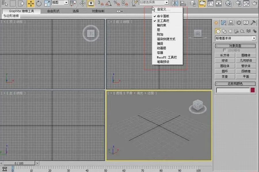Toggle the Angle Snap button
Image resolution: width=259 pixels, height=172 pixels.
[x=108, y=3]
